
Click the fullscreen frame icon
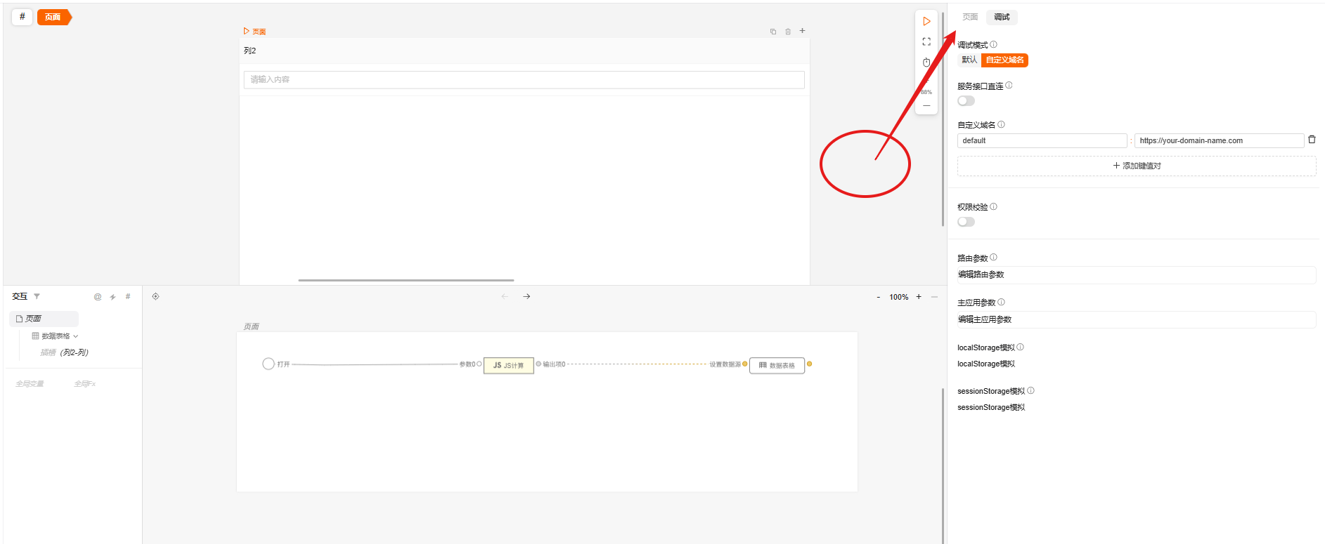coord(926,42)
